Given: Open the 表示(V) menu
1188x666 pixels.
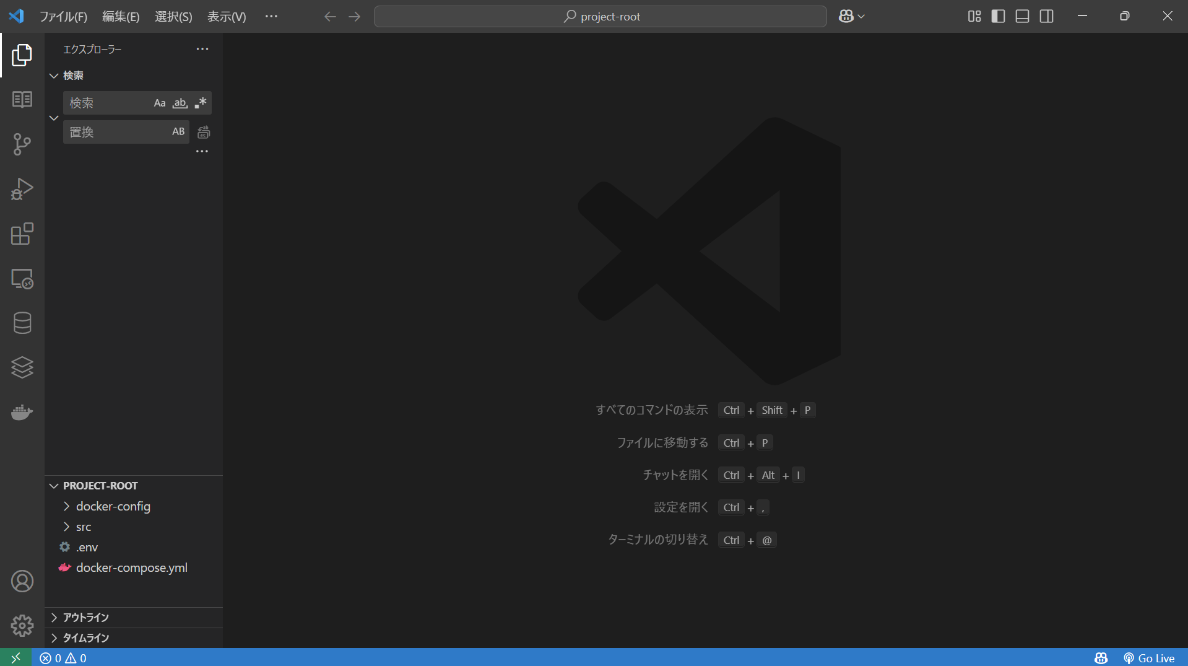Looking at the screenshot, I should (227, 17).
